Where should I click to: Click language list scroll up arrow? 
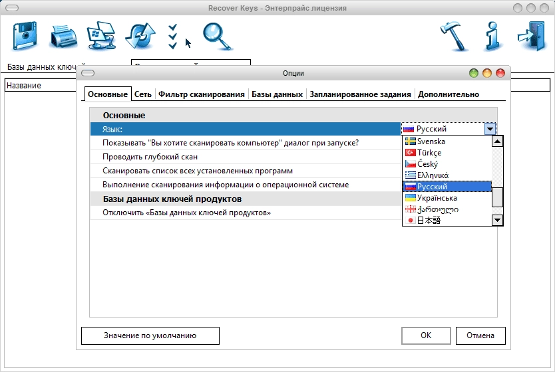[x=497, y=141]
